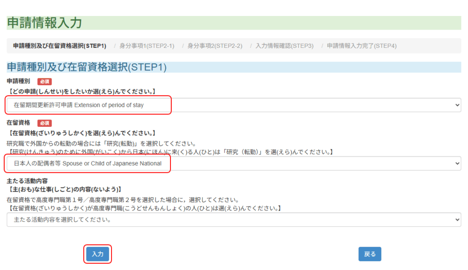468x270 pixels.
Task: Go to the 身分事項1(STEP2-1) breadcrumb step
Action: tap(147, 46)
